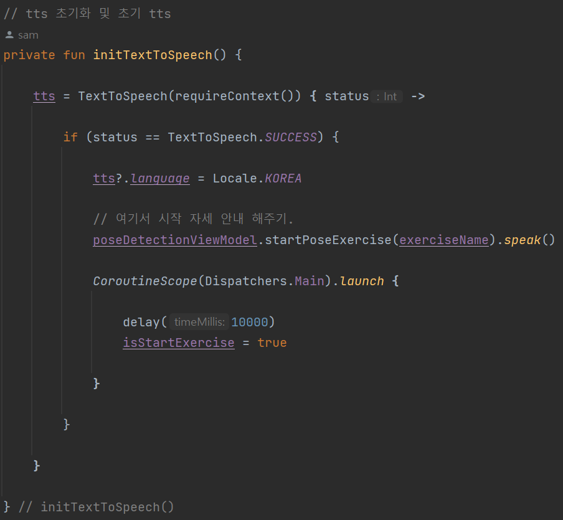The image size is (563, 520).
Task: Click tts in the tts?.language line
Action: [104, 179]
